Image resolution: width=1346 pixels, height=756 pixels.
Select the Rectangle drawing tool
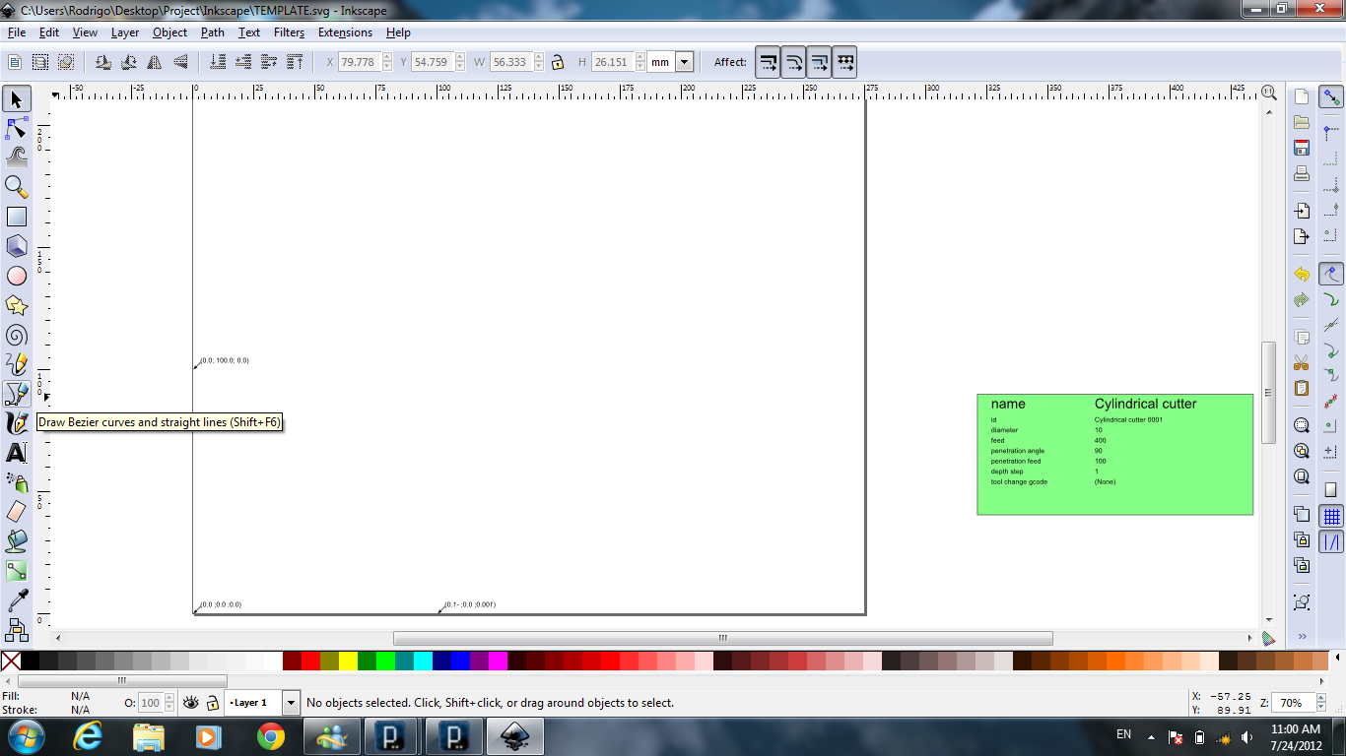[17, 217]
